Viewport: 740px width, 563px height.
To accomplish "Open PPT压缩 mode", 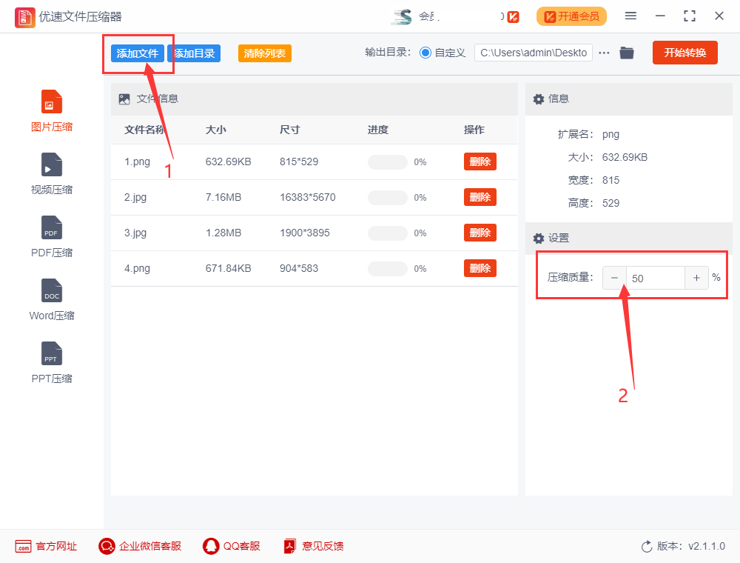I will (51, 363).
